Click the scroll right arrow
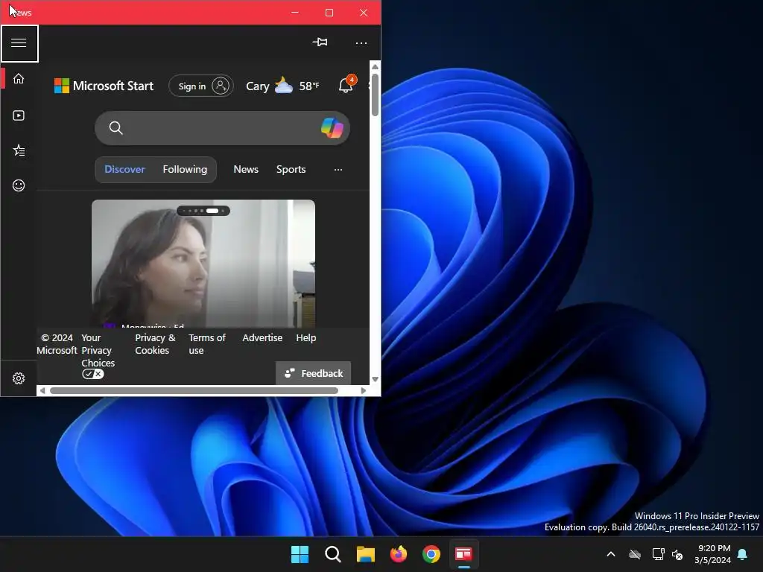Image resolution: width=763 pixels, height=572 pixels. (x=363, y=390)
